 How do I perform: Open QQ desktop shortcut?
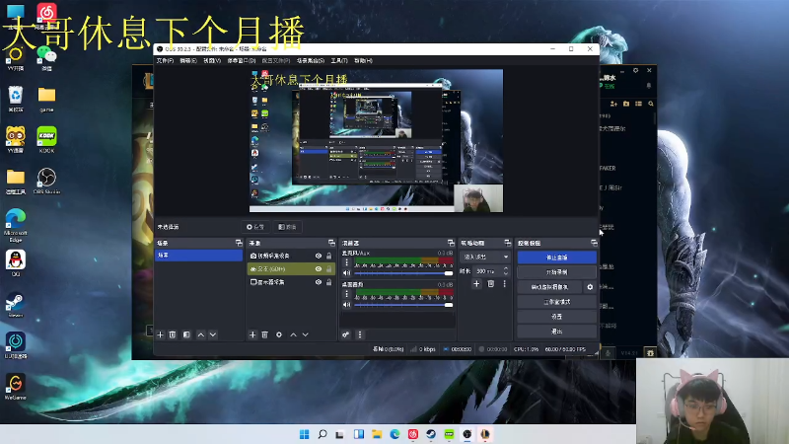[x=15, y=263]
